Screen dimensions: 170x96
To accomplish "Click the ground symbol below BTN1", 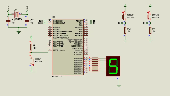I will point(31,72).
